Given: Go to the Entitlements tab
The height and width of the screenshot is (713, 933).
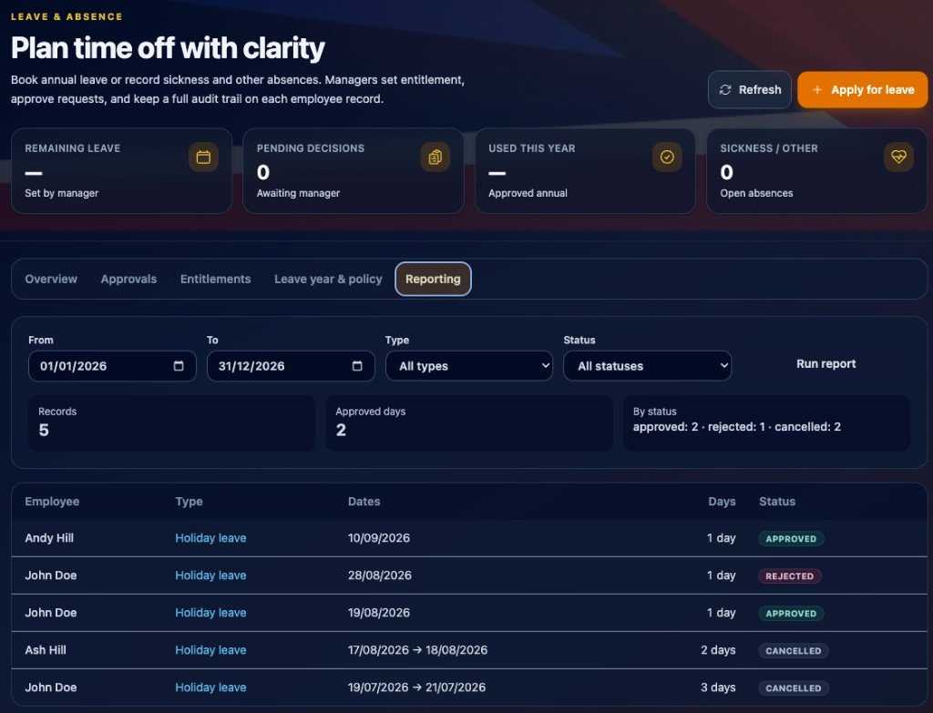Looking at the screenshot, I should coord(215,279).
